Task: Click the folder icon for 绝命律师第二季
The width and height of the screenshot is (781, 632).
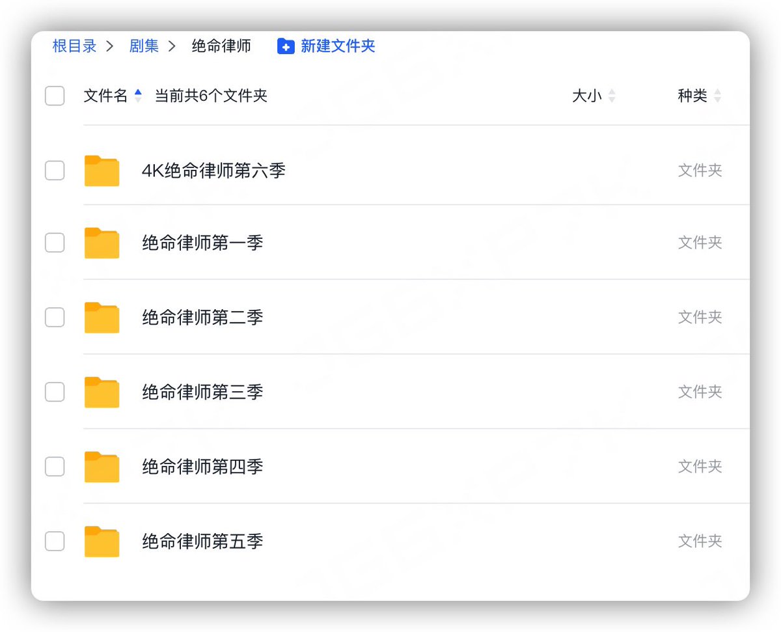Action: click(102, 317)
